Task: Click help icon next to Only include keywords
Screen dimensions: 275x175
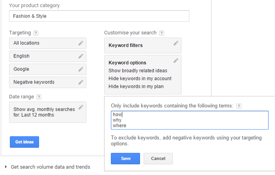Action: 239,106
